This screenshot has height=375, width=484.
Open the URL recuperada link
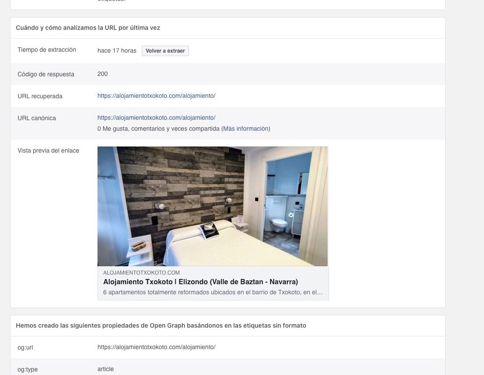click(156, 96)
